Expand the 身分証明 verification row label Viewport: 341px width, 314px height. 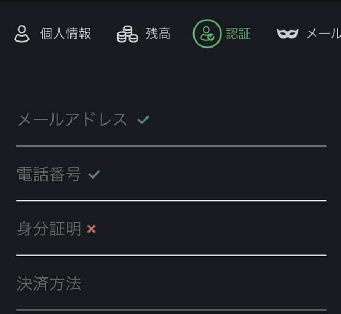coord(49,229)
